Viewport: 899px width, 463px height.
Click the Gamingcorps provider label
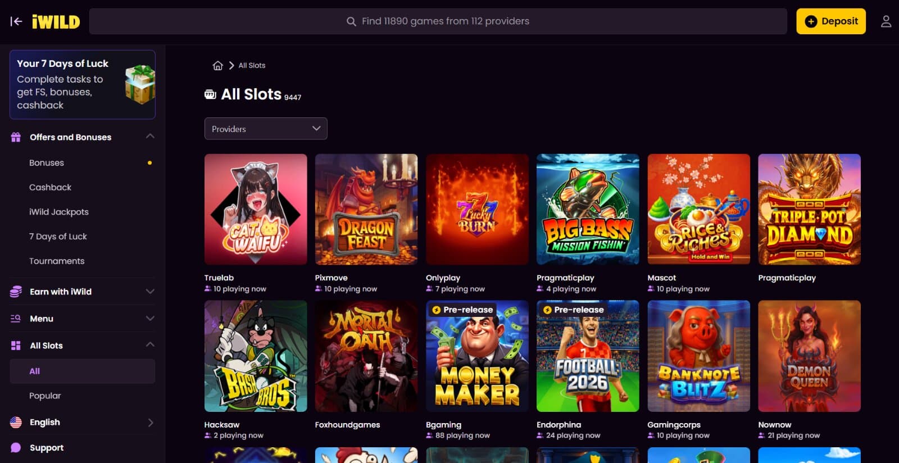coord(674,425)
